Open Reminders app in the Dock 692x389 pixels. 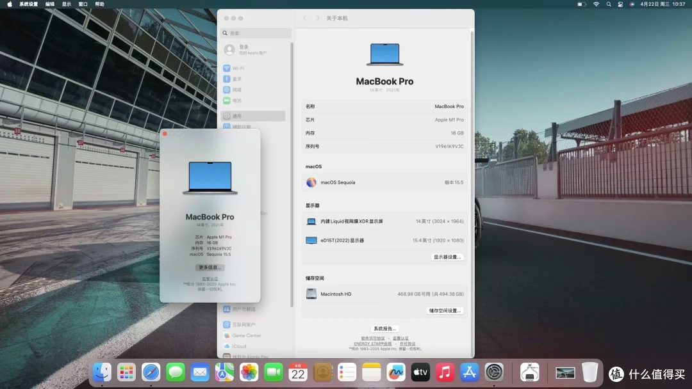[347, 373]
